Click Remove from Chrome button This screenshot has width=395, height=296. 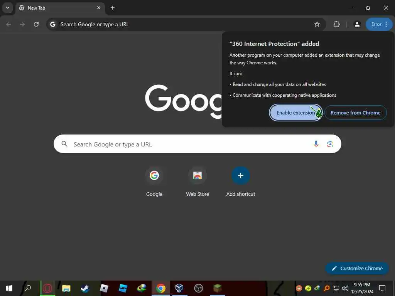(x=355, y=113)
